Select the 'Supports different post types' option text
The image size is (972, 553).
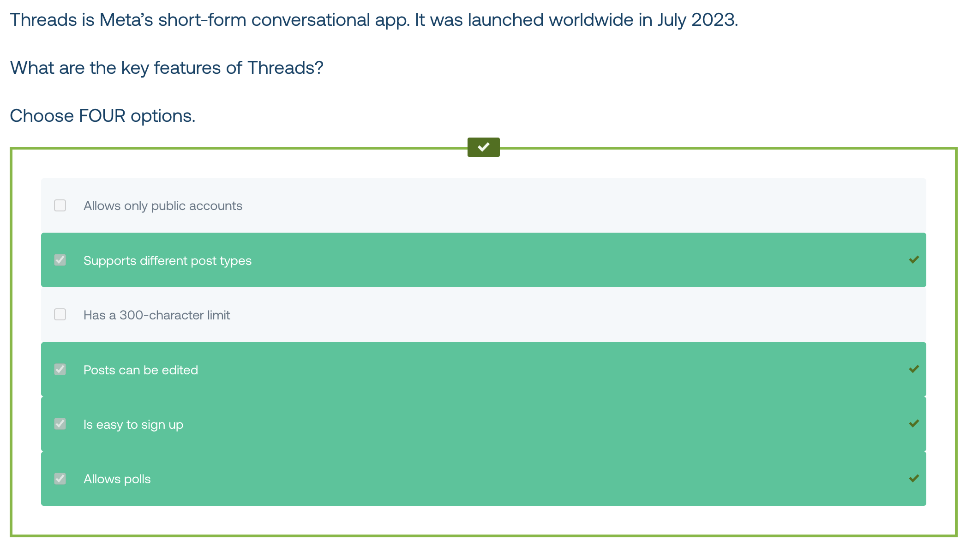[168, 261]
